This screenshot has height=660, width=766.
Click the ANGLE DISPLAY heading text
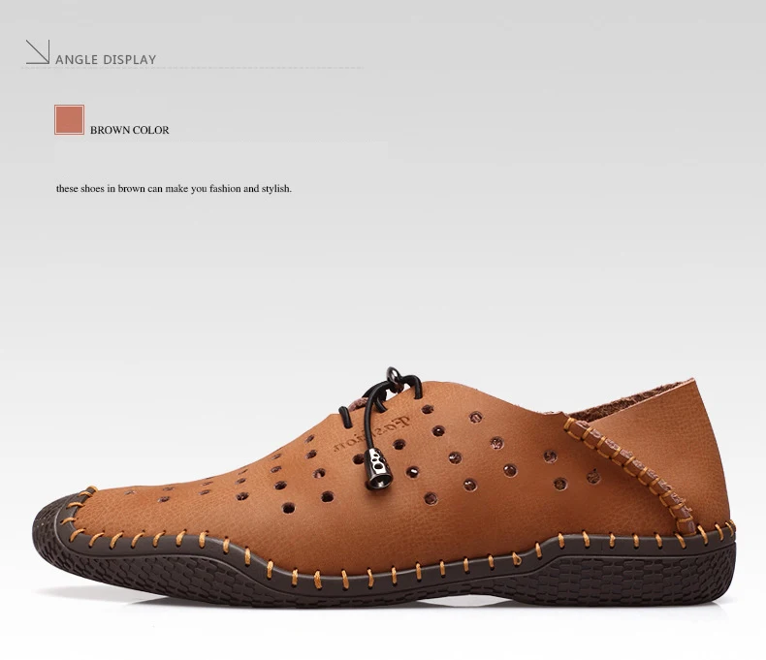tap(106, 59)
